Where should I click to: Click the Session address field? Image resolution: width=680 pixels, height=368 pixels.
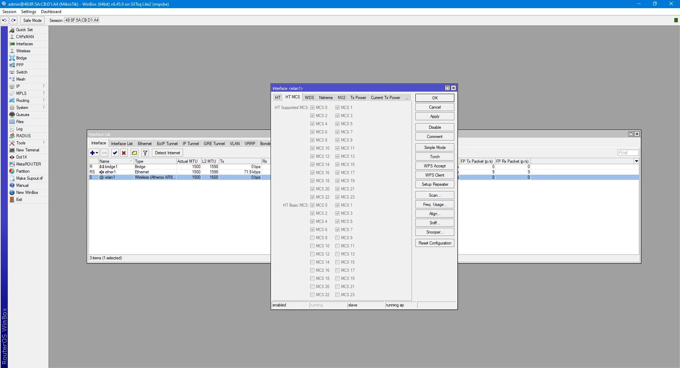click(82, 20)
